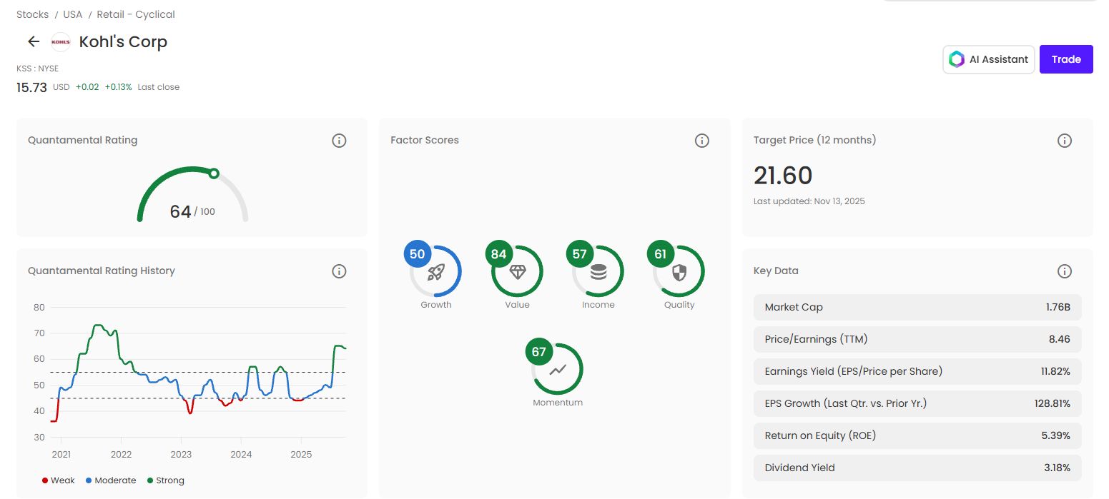This screenshot has height=499, width=1109.
Task: Click the Income score badge 57
Action: click(x=579, y=254)
